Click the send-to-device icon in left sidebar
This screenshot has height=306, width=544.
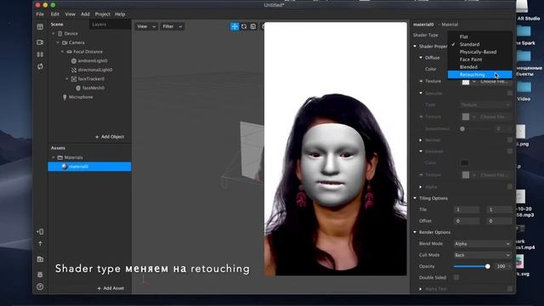(40, 231)
